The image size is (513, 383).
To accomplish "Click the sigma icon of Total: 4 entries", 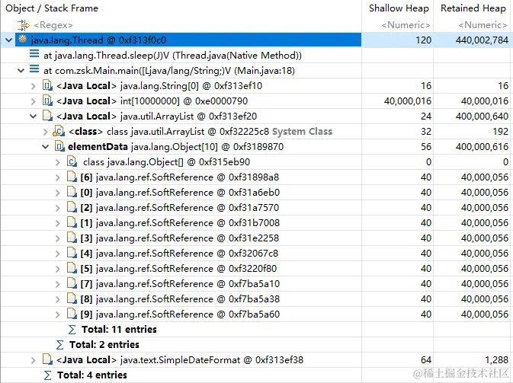I will [48, 375].
